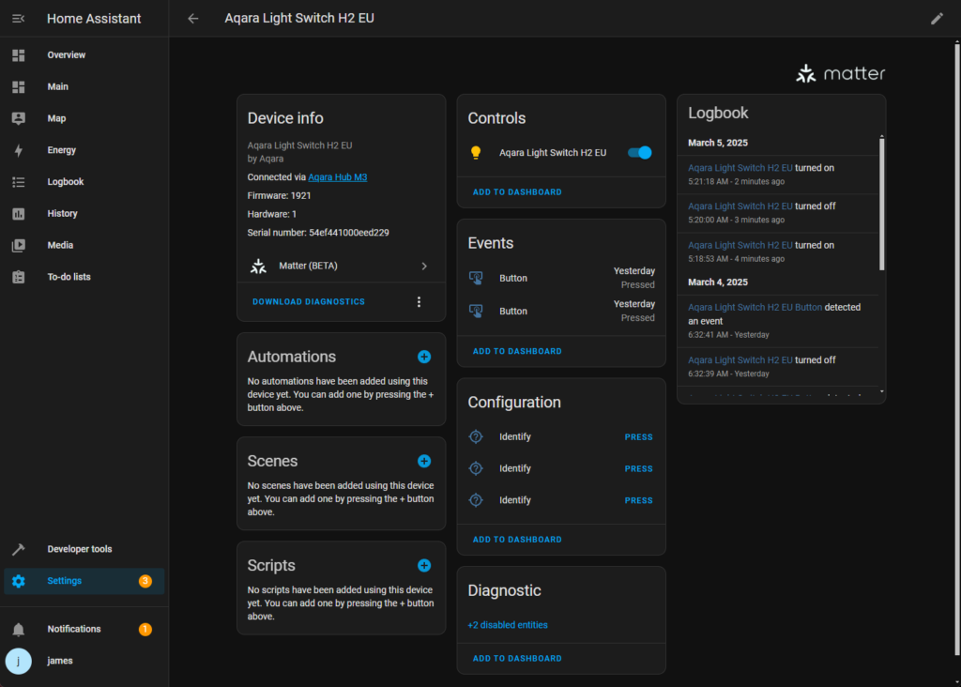The width and height of the screenshot is (961, 687).
Task: Open Energy from the sidebar
Action: (x=62, y=150)
